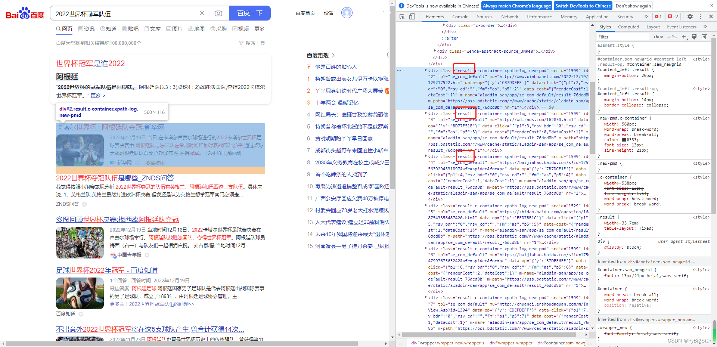Image resolution: width=717 pixels, height=347 pixels.
Task: Open 2022世界杯夺冠队伍是哪些_ZNDS问答 result
Action: coord(115,178)
